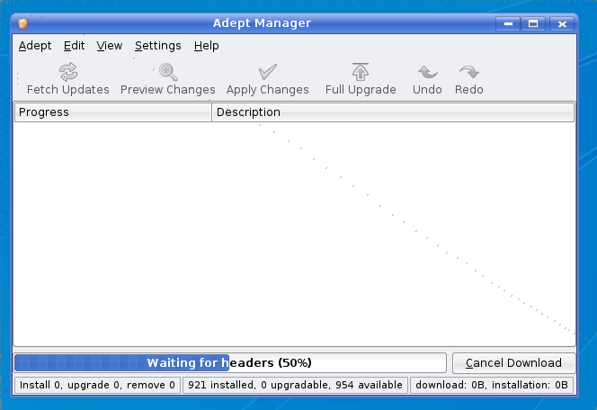Click the Full Upgrade arrow icon

361,73
